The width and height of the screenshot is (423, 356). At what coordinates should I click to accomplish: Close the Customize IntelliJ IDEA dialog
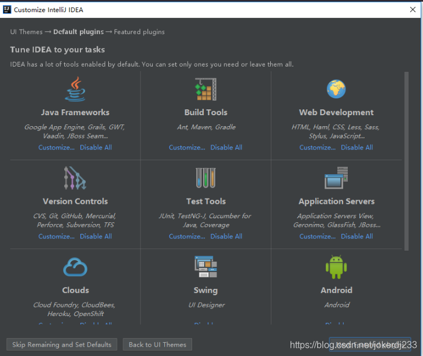(413, 10)
